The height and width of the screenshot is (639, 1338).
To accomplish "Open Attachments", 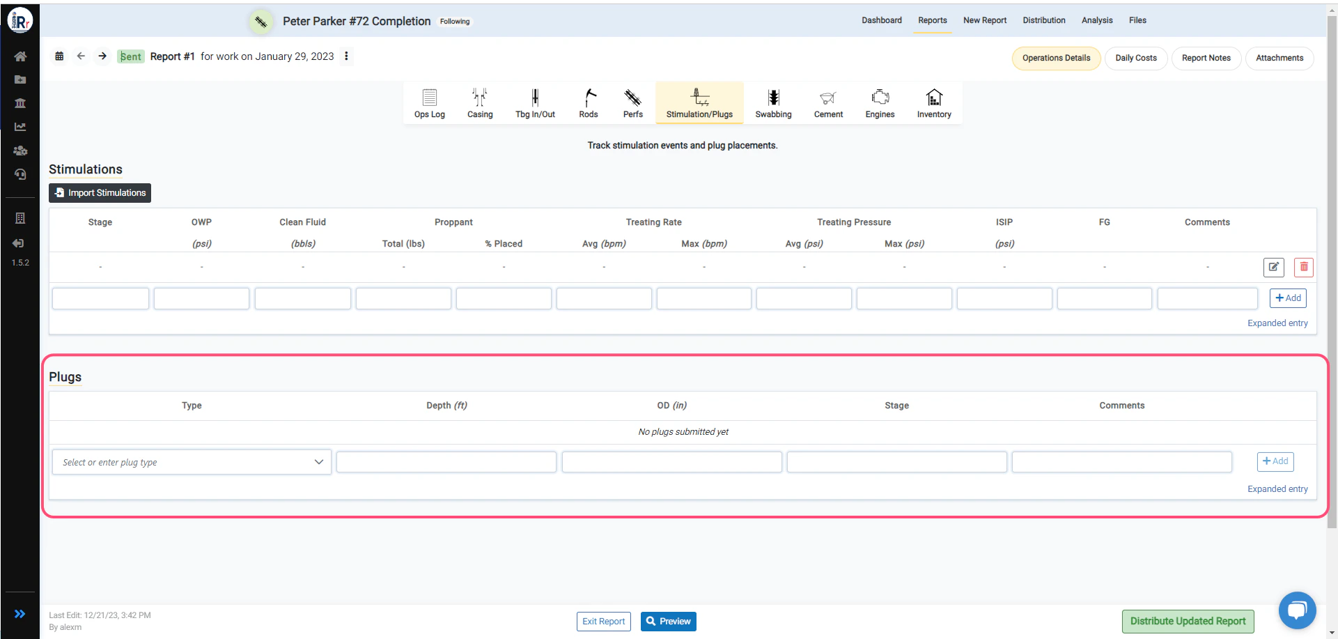I will [1279, 58].
